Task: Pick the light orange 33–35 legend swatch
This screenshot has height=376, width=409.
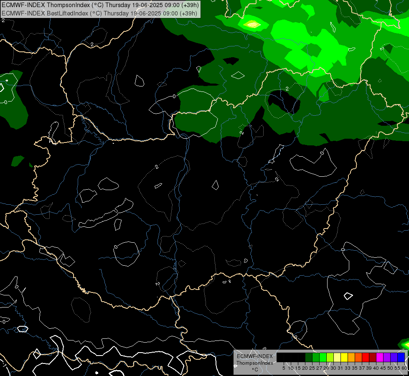Action: tap(351, 357)
